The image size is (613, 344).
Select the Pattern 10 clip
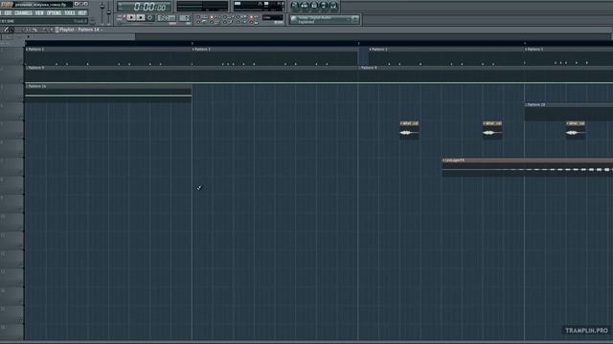pos(569,112)
